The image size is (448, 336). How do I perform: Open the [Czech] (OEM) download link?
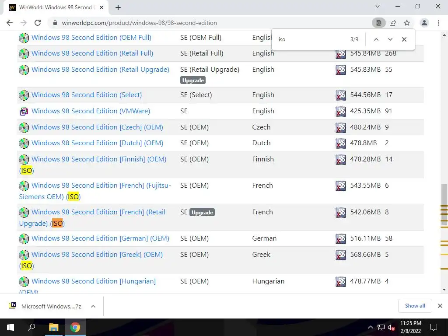97,127
